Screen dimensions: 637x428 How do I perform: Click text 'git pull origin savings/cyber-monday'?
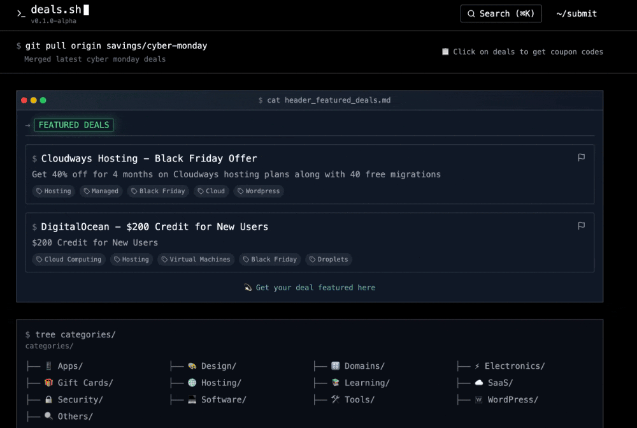(116, 45)
